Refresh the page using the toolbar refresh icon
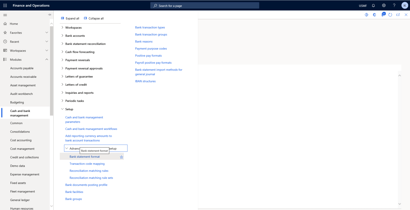The width and height of the screenshot is (410, 210). 390,15
